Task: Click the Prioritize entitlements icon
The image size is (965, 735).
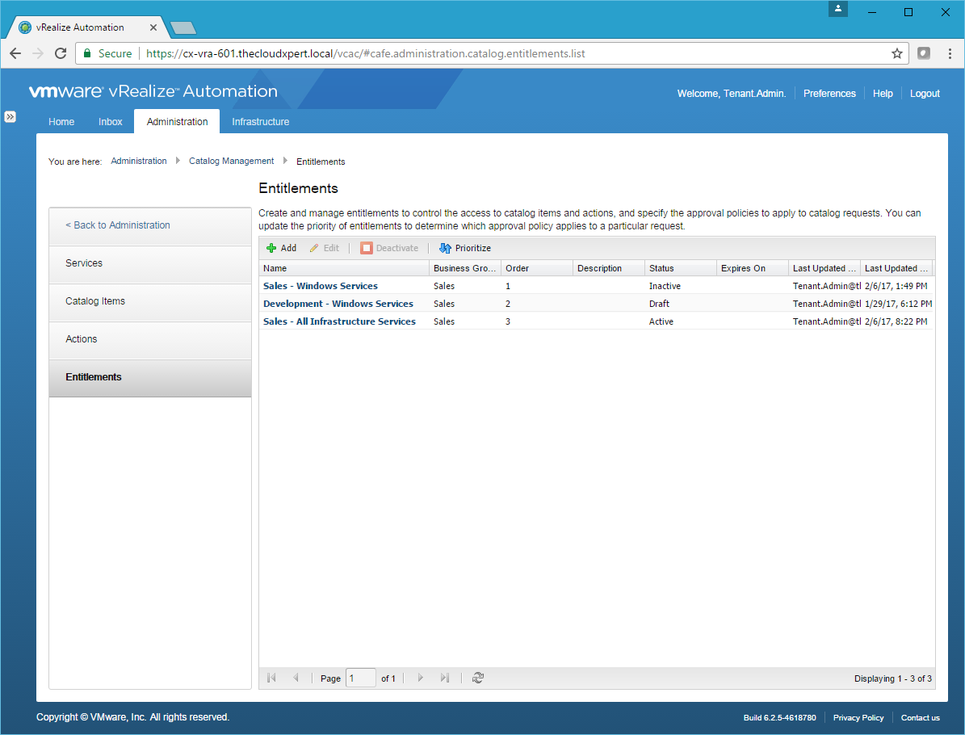Action: pos(445,248)
